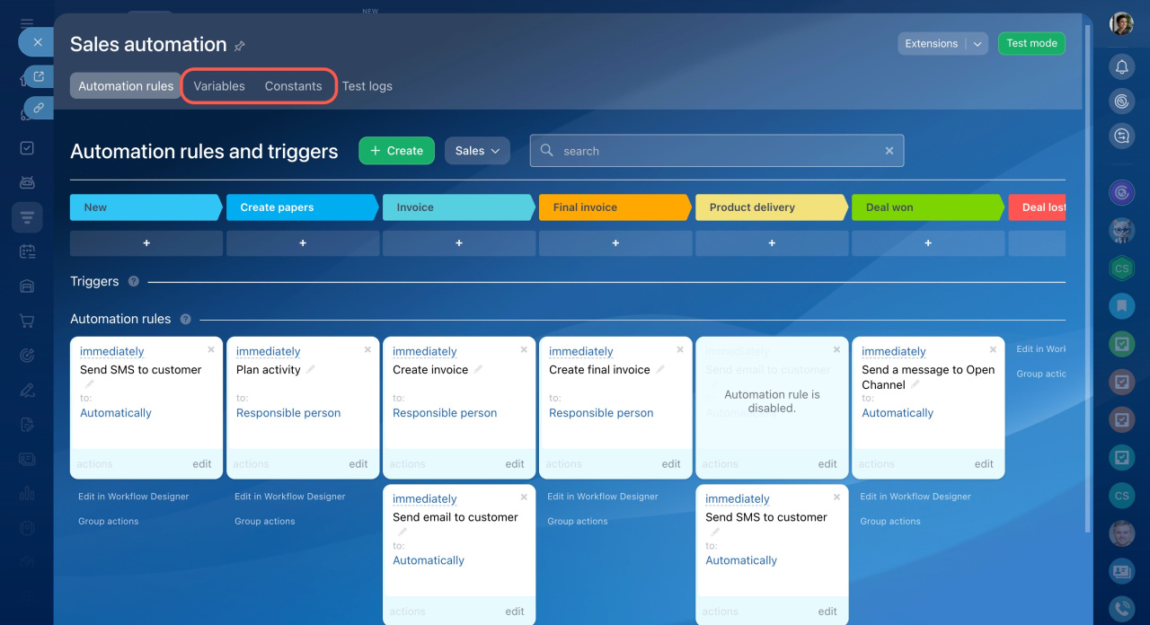Add a rule under Product delivery with plus
The width and height of the screenshot is (1150, 625).
[772, 243]
